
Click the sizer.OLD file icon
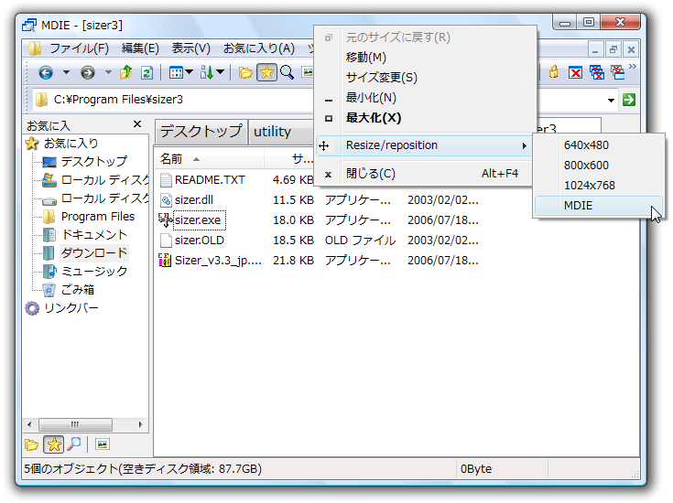pyautogui.click(x=166, y=241)
